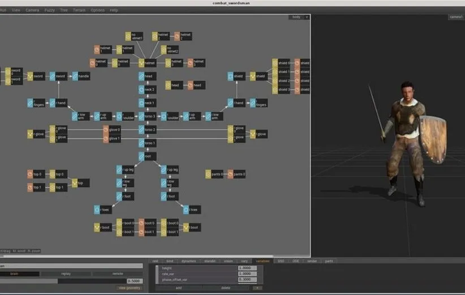Select the l toes node icon
Viewport: 465px width, 295px height.
click(x=186, y=210)
